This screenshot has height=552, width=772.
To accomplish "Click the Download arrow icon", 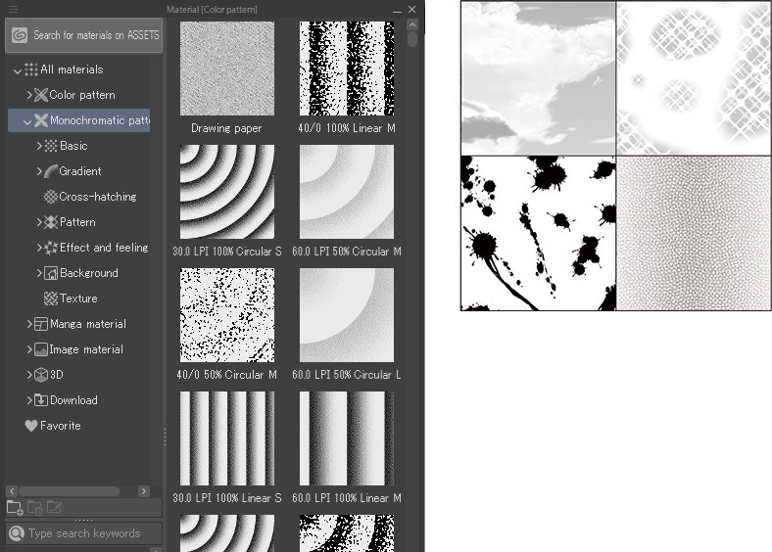I will [x=41, y=400].
